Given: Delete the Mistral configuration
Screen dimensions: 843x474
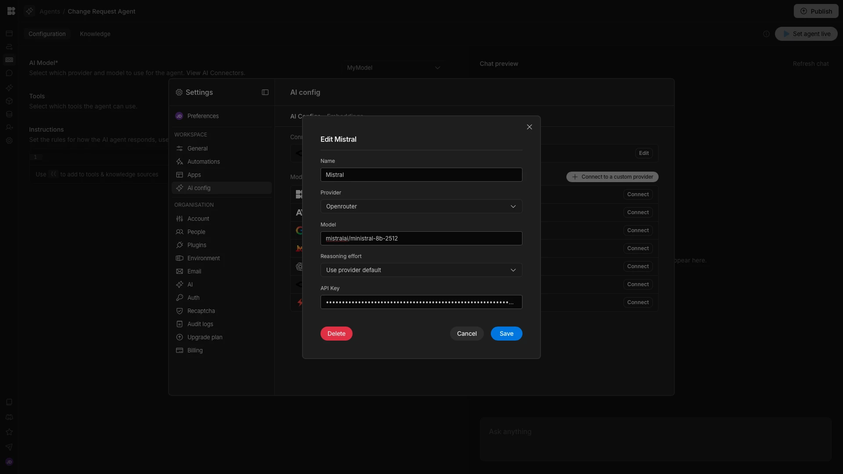Looking at the screenshot, I should [336, 334].
